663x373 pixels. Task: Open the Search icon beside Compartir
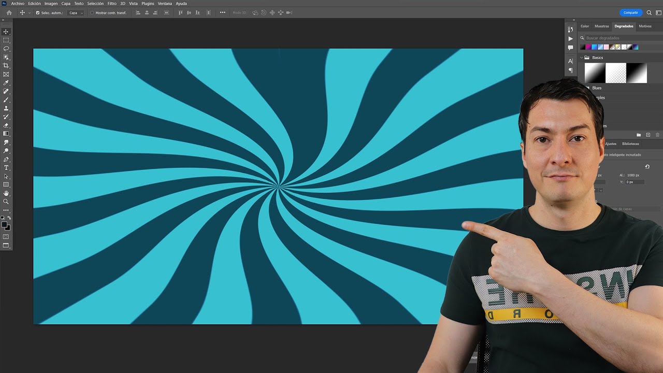tap(649, 12)
